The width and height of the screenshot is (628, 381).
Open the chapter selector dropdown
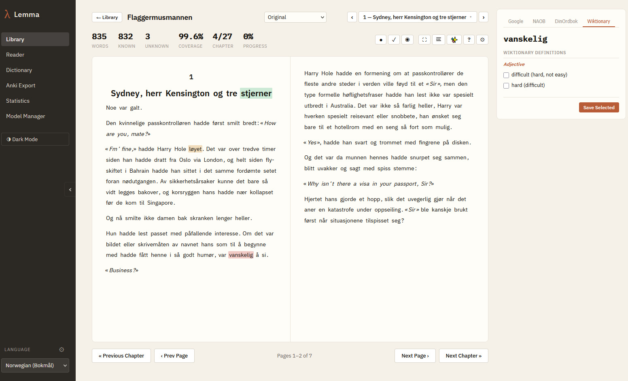(418, 17)
